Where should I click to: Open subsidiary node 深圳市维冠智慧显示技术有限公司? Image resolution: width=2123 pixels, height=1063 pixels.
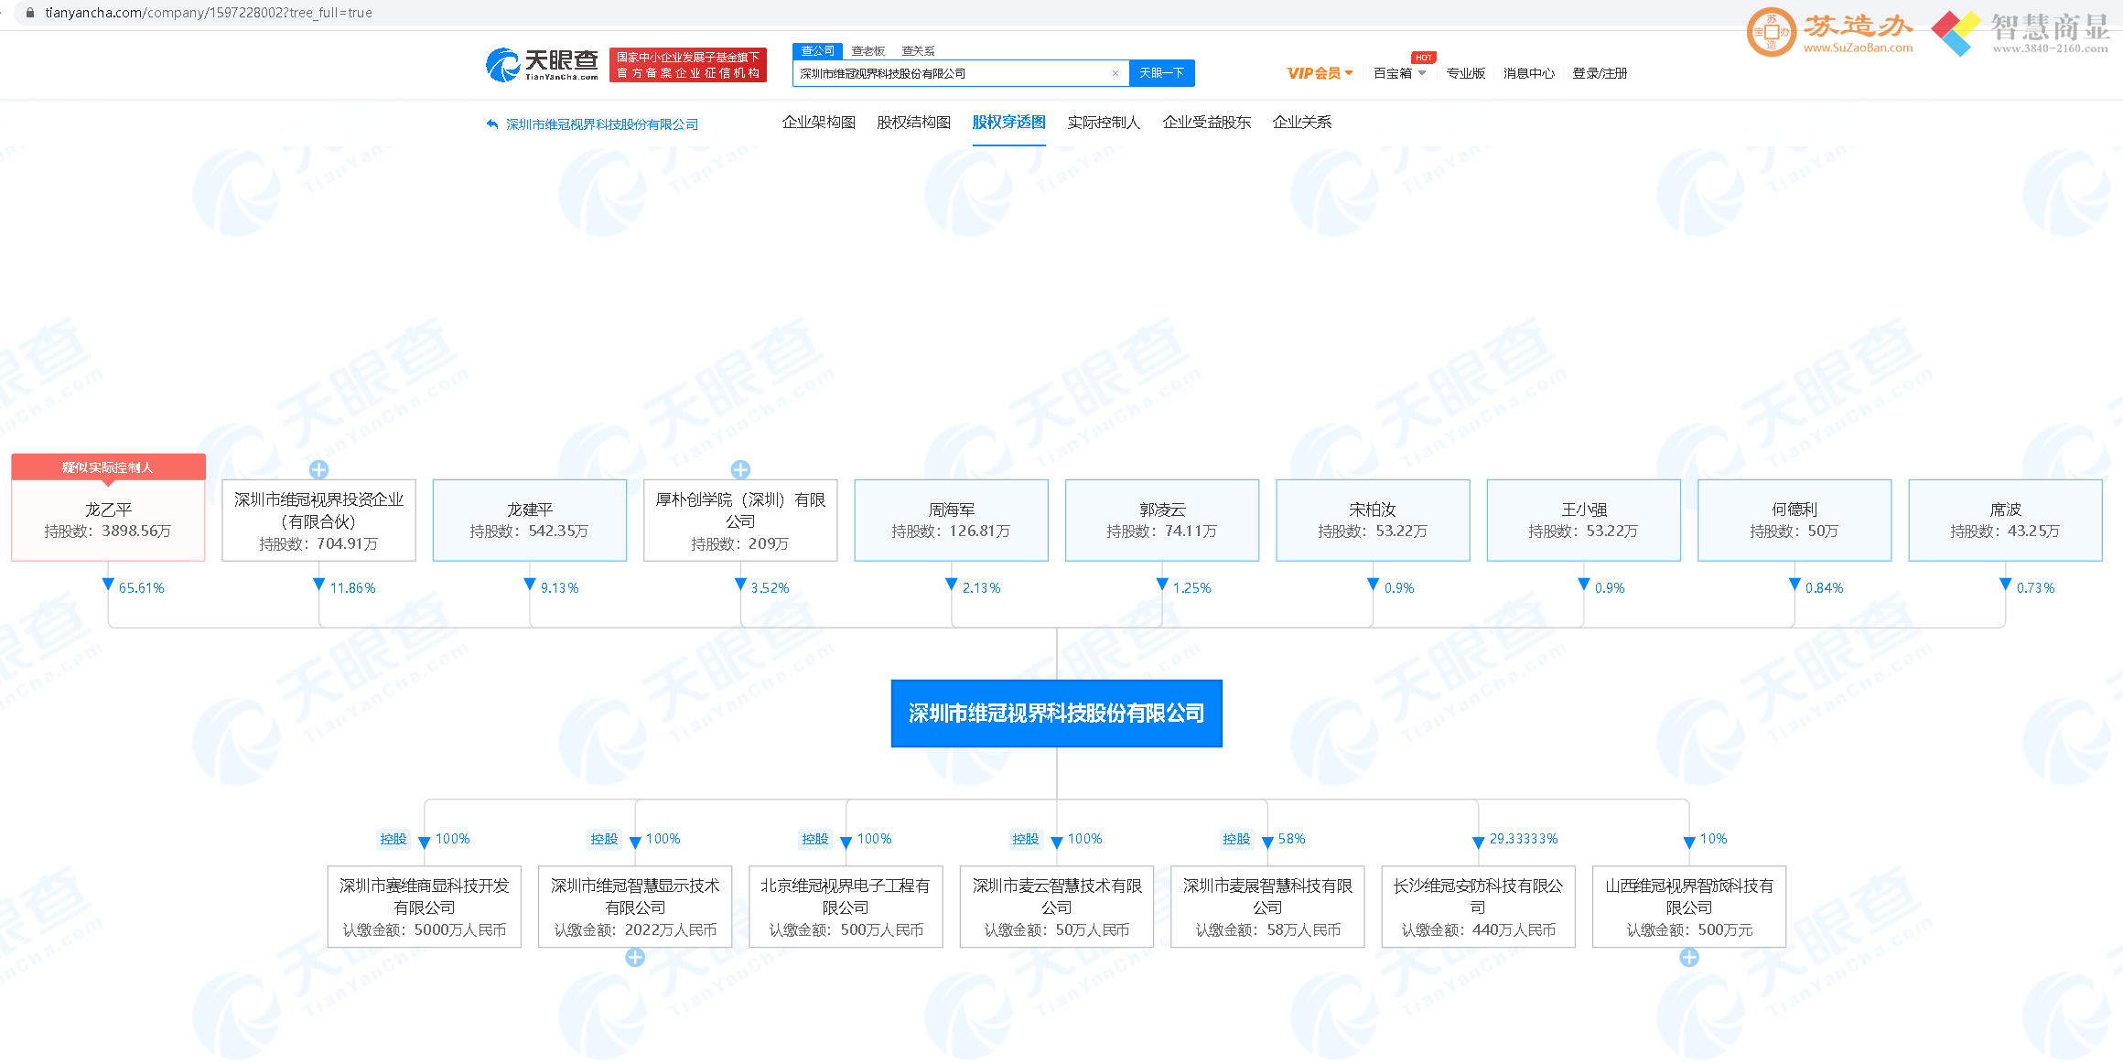pyautogui.click(x=635, y=907)
